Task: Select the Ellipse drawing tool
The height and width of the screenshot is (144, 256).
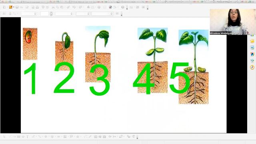Action: pyautogui.click(x=23, y=136)
